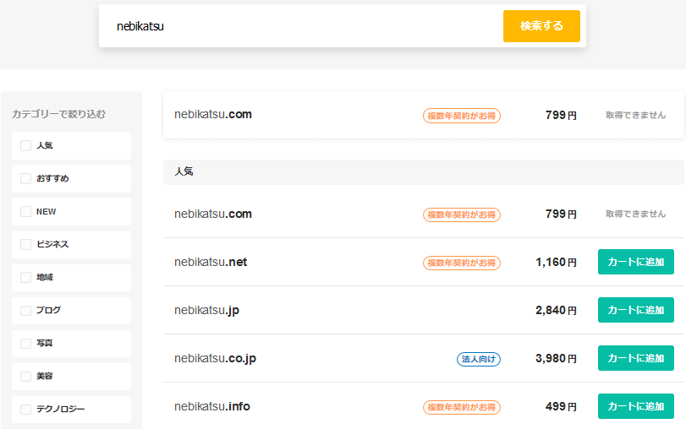Image resolution: width=686 pixels, height=429 pixels.
Task: Toggle the テクノロジー category checkbox
Action: pos(25,409)
